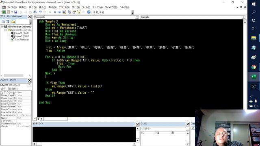Click Full Module View button at code window bottom
The image size is (260, 146).
(38, 119)
